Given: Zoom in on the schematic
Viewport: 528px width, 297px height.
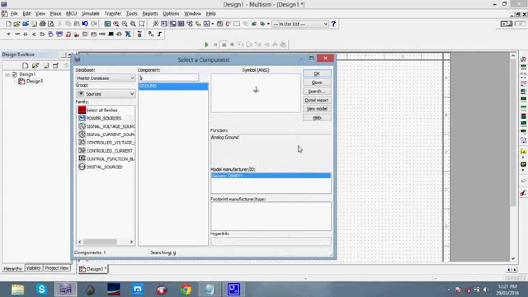Looking at the screenshot, I should (x=116, y=24).
